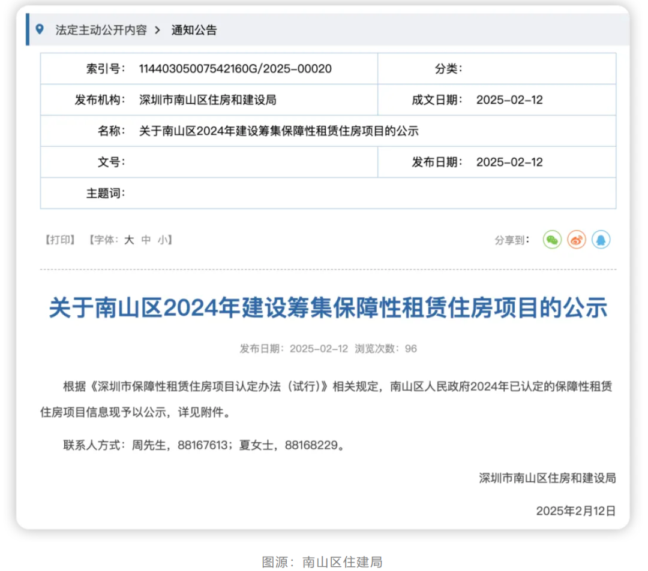Share the article via WeChat icon

click(551, 240)
